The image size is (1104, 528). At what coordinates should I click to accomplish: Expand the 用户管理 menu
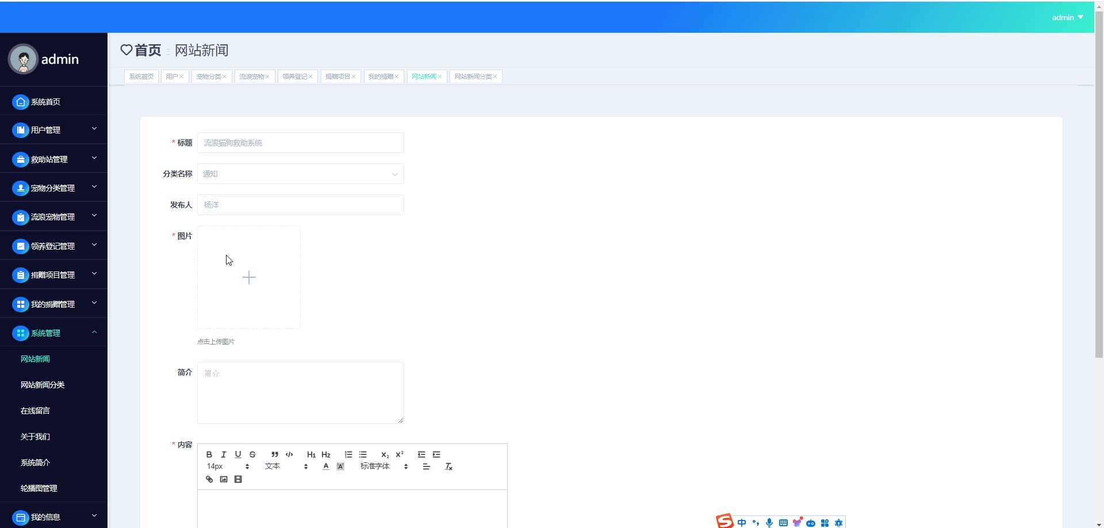[x=53, y=130]
